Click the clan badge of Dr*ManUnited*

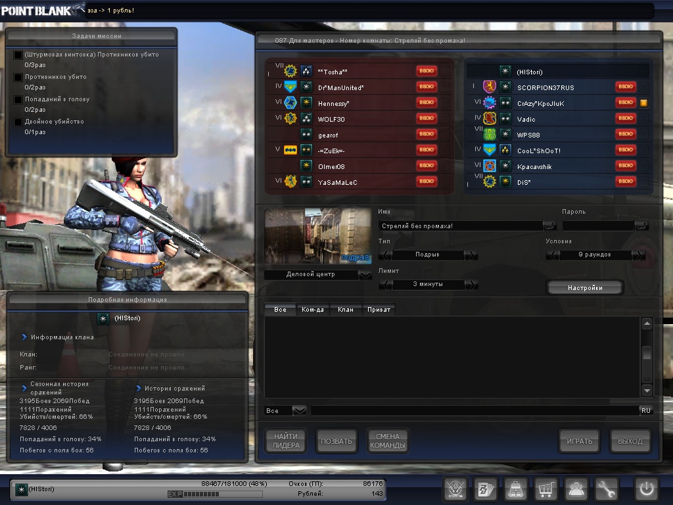(x=290, y=87)
